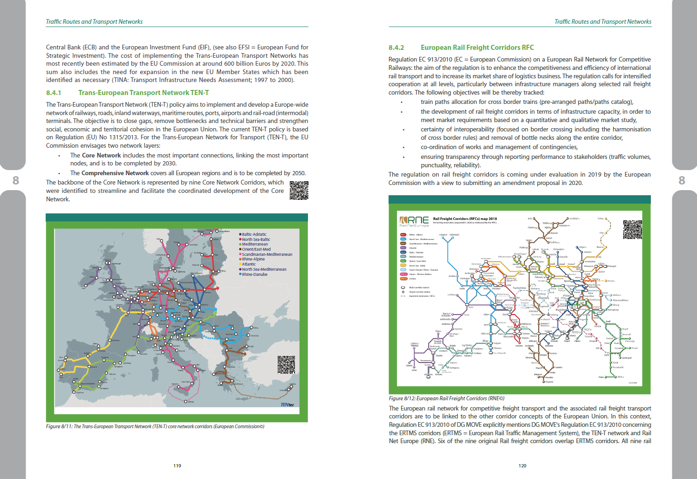This screenshot has height=479, width=697.
Task: Click the left page running header title
Action: click(94, 21)
